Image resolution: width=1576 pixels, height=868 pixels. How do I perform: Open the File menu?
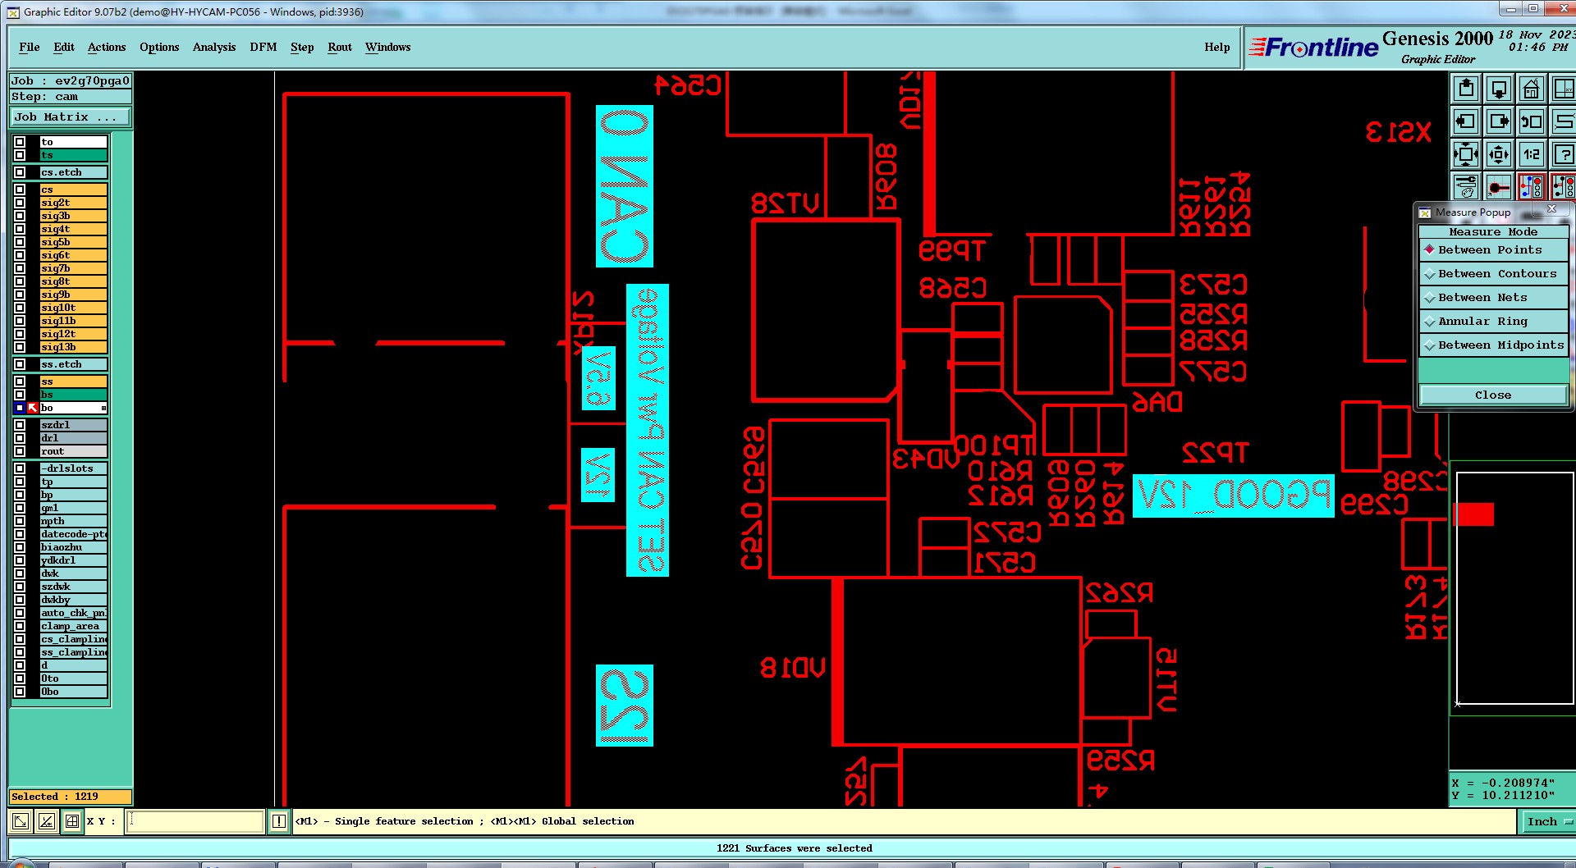coord(30,48)
